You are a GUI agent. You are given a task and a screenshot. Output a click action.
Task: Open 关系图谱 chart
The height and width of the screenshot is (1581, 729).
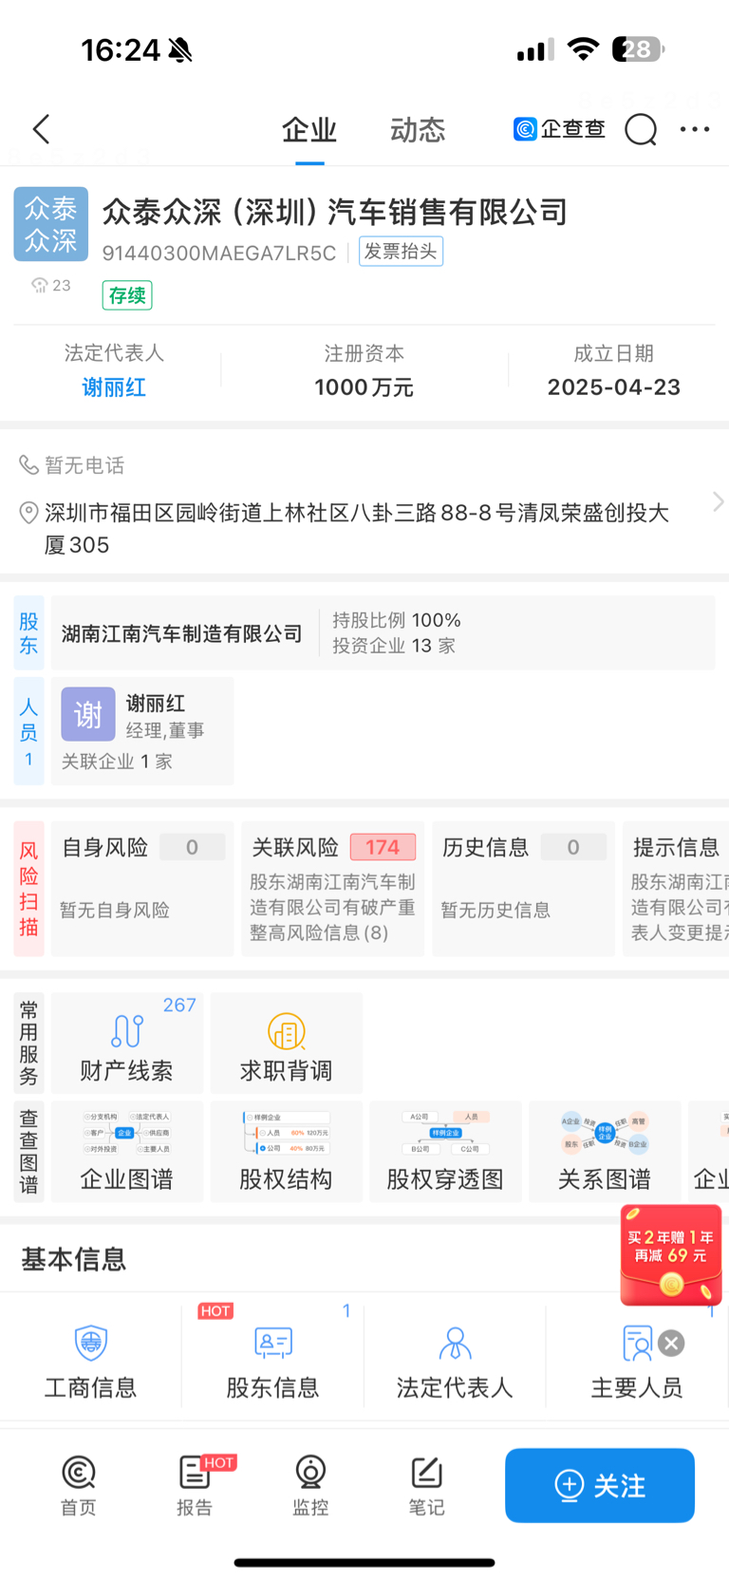605,1152
